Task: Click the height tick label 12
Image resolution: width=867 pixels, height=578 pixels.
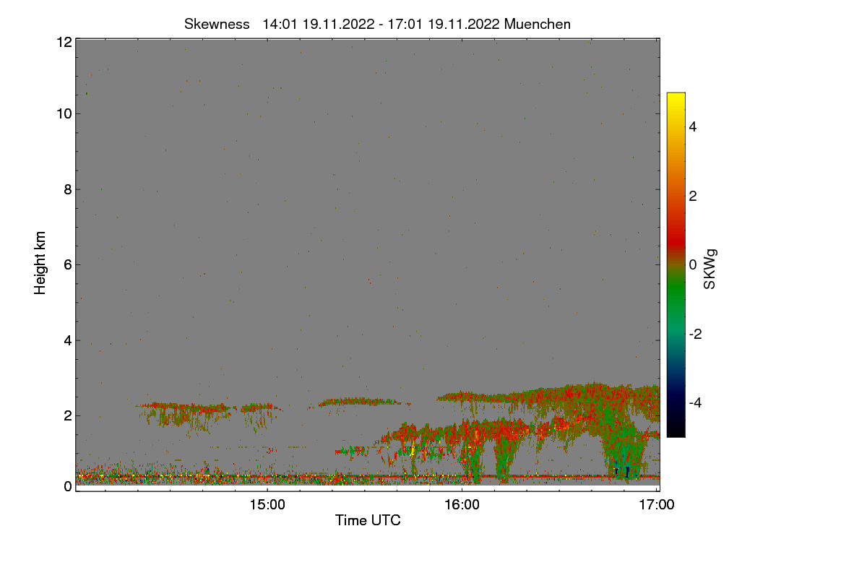Action: click(64, 43)
